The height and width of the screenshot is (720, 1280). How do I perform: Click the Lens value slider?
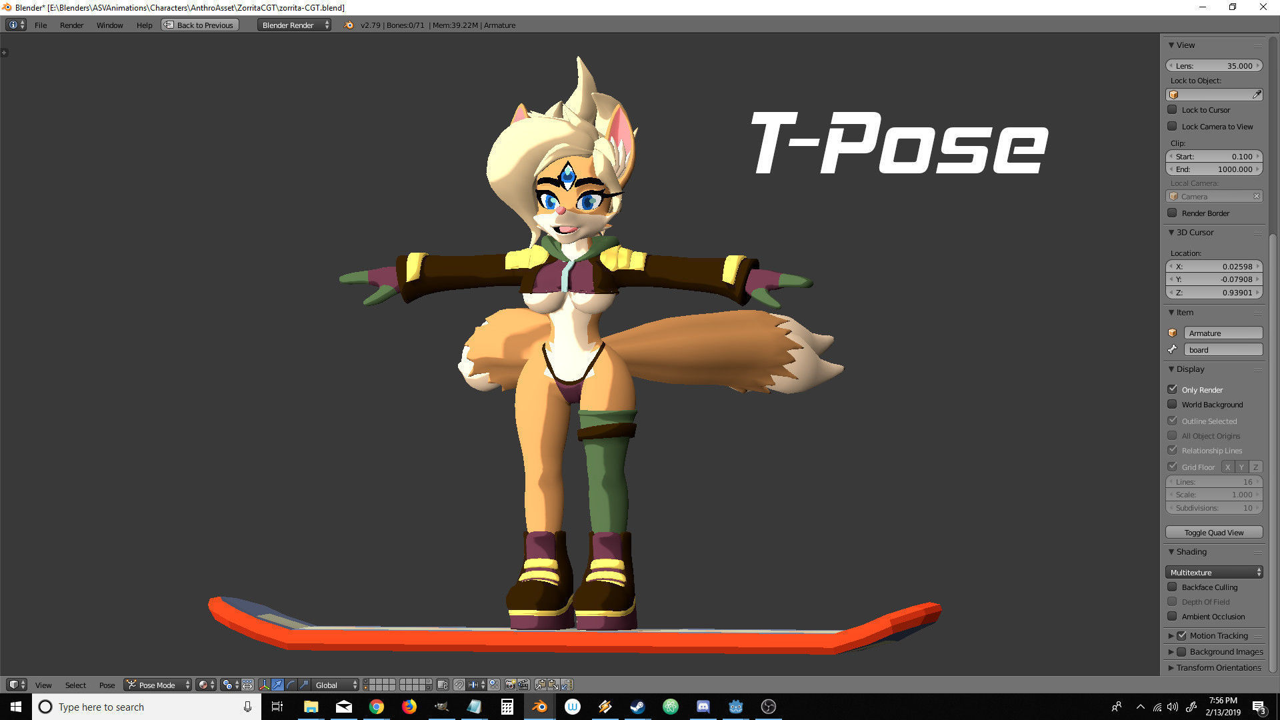pyautogui.click(x=1214, y=65)
